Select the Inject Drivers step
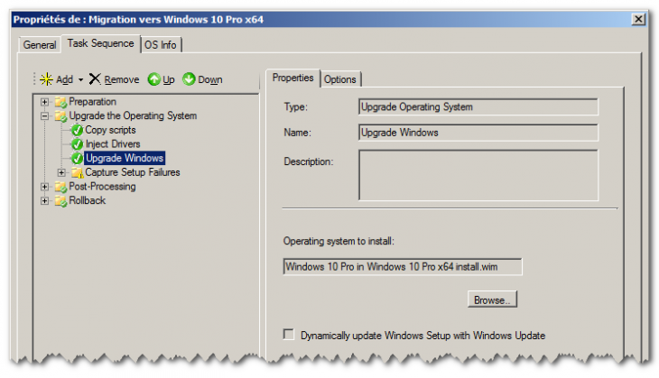The height and width of the screenshot is (378, 659). coord(113,144)
